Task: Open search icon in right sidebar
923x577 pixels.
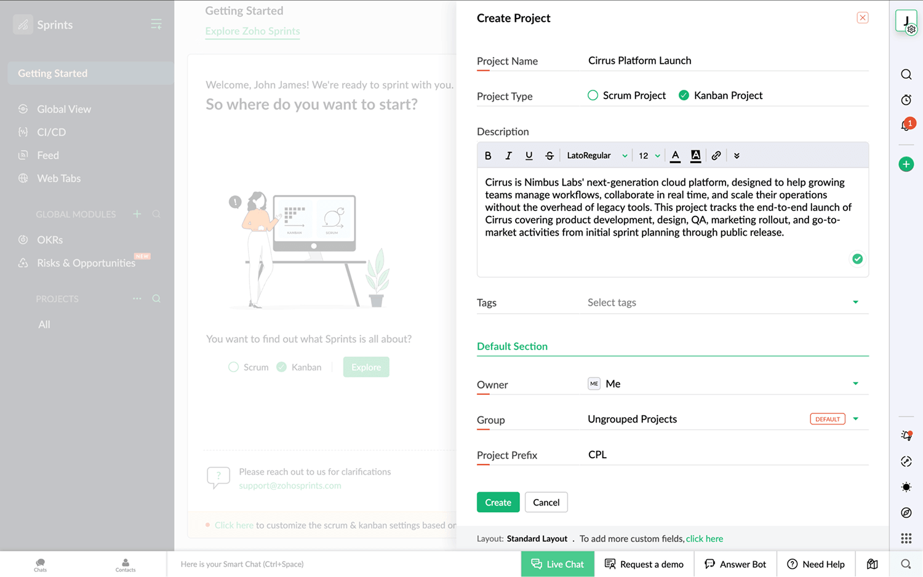Action: coord(906,74)
